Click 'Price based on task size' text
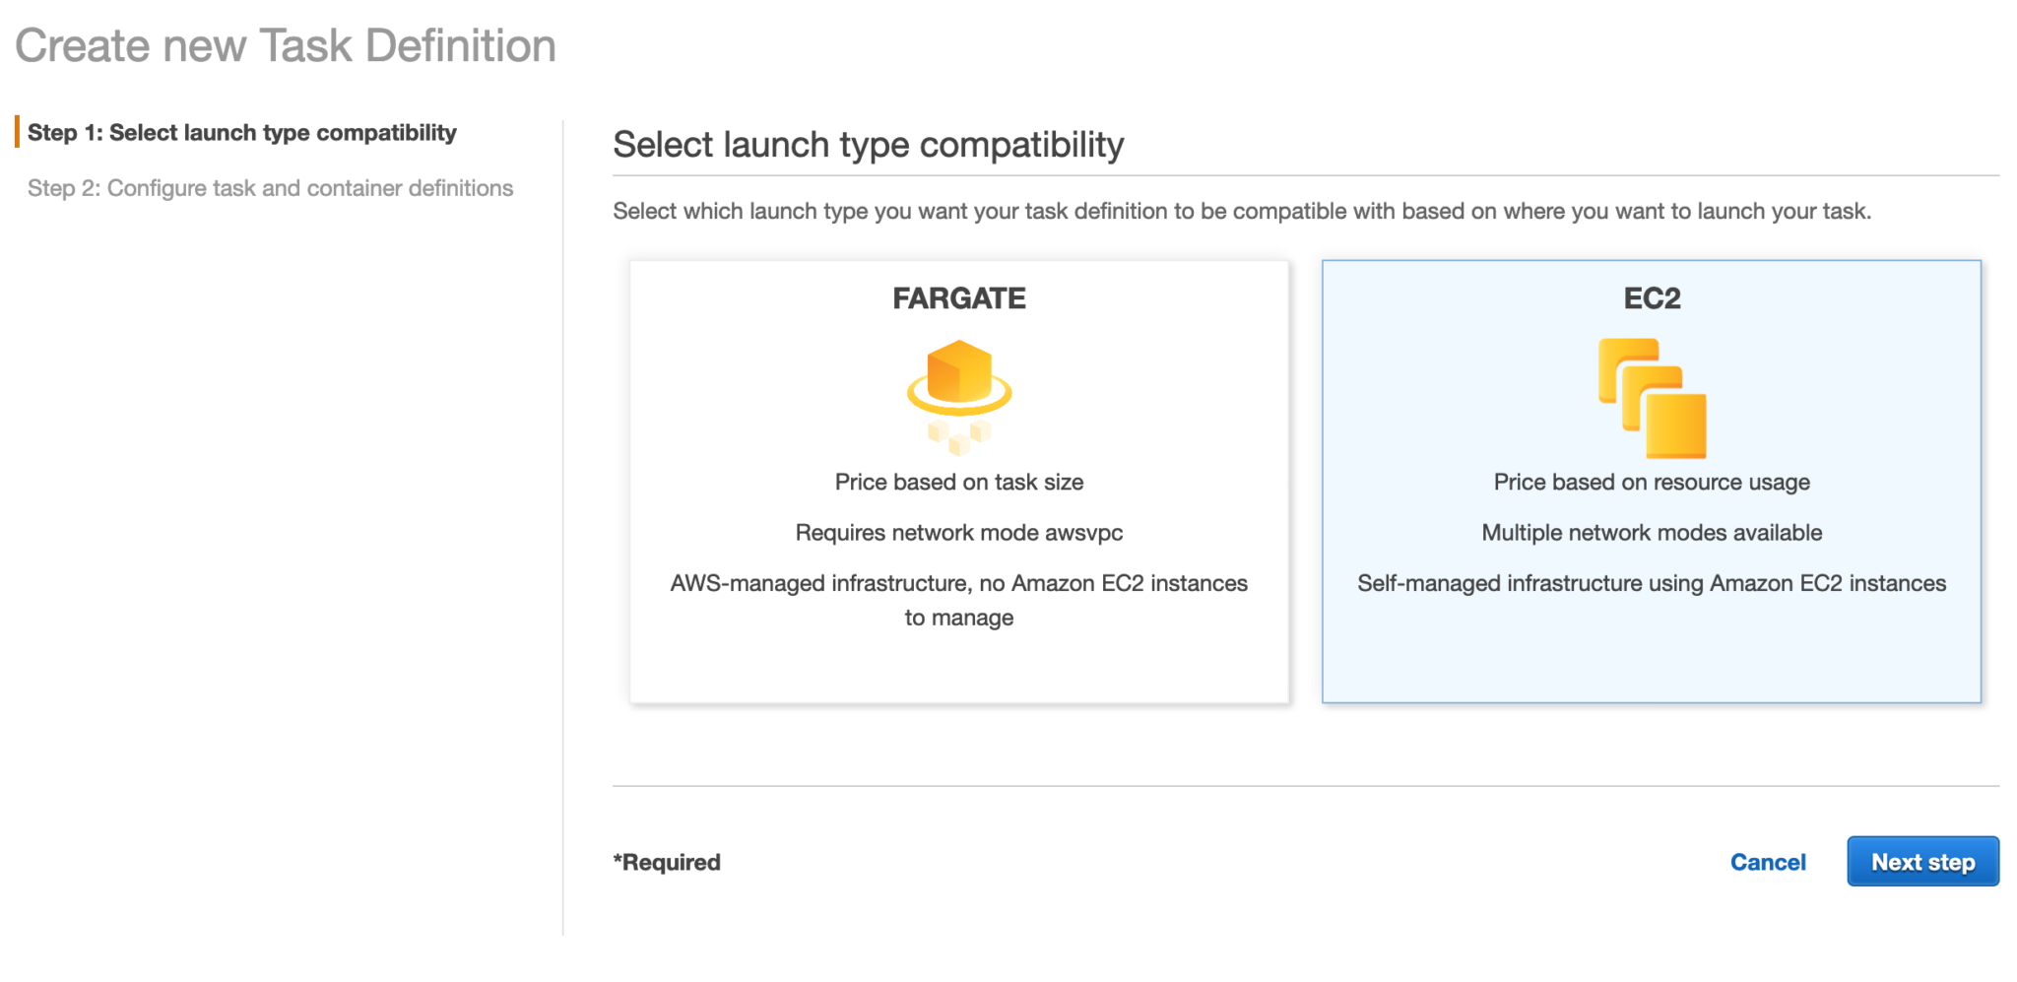This screenshot has height=982, width=2017. point(958,482)
